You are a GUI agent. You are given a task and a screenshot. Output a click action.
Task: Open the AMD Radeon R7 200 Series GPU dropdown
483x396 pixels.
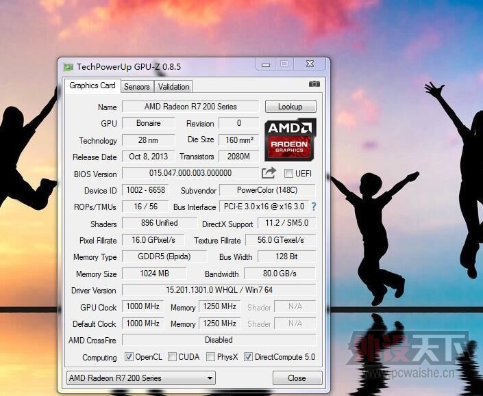pos(141,378)
